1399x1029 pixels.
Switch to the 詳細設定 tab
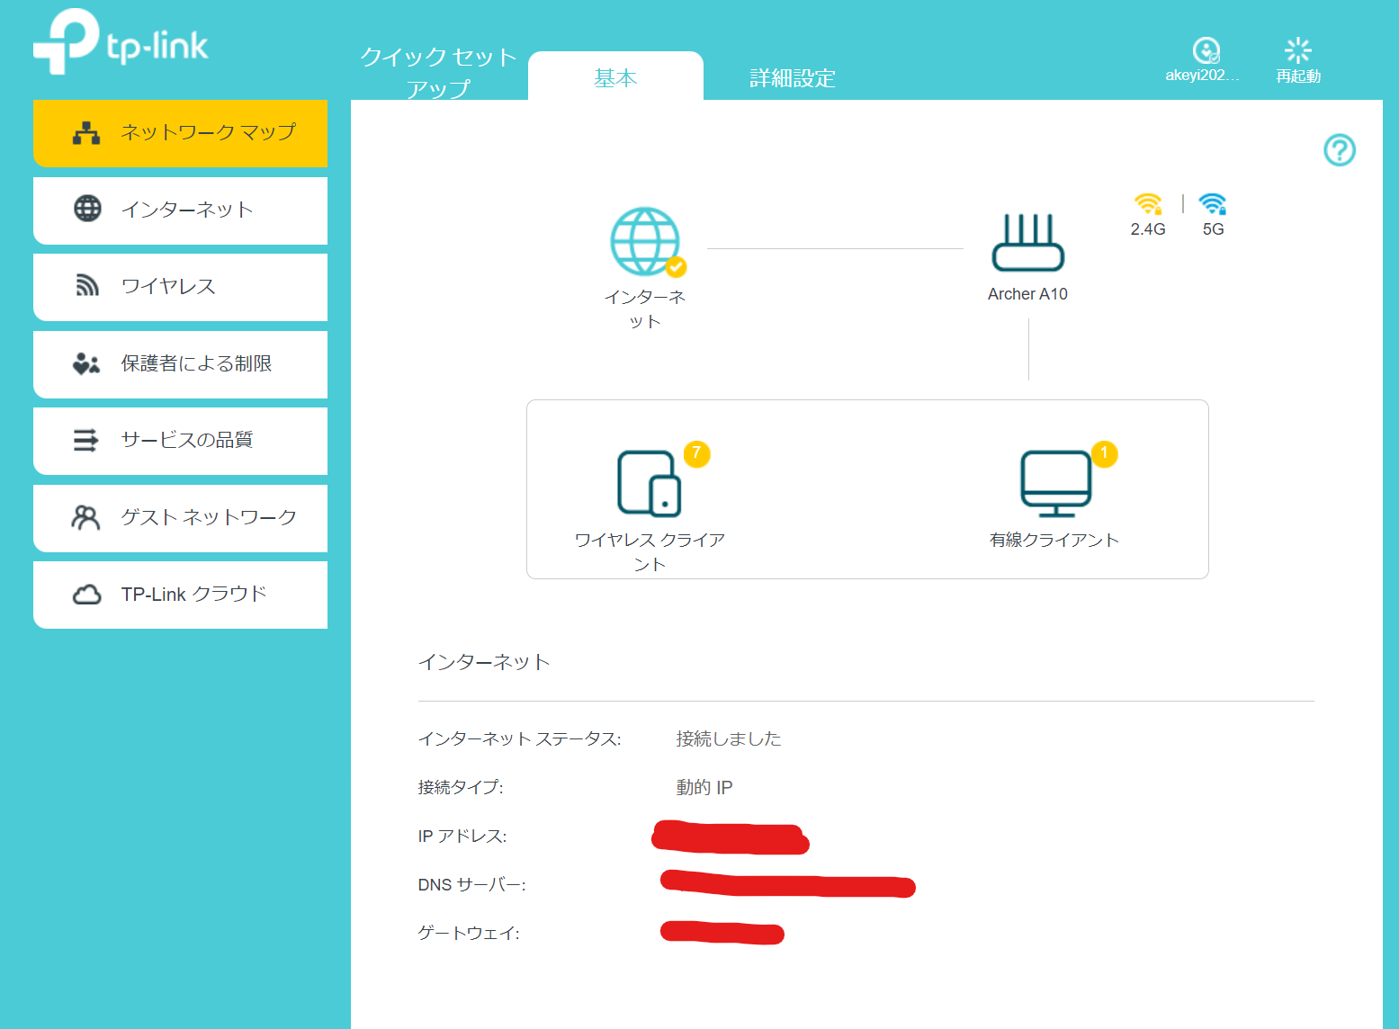792,77
